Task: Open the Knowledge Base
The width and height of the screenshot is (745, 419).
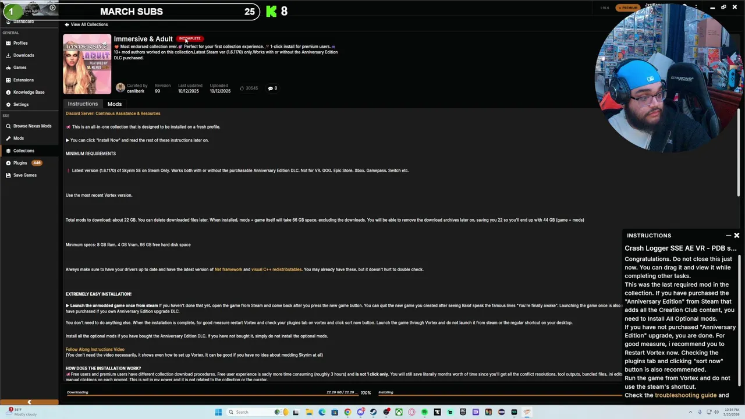Action: [x=29, y=92]
